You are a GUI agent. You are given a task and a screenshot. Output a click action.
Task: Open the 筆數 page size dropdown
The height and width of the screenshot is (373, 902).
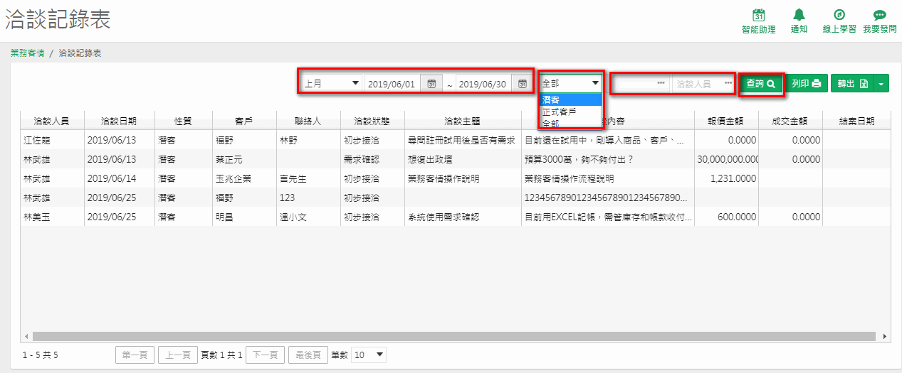pos(369,354)
